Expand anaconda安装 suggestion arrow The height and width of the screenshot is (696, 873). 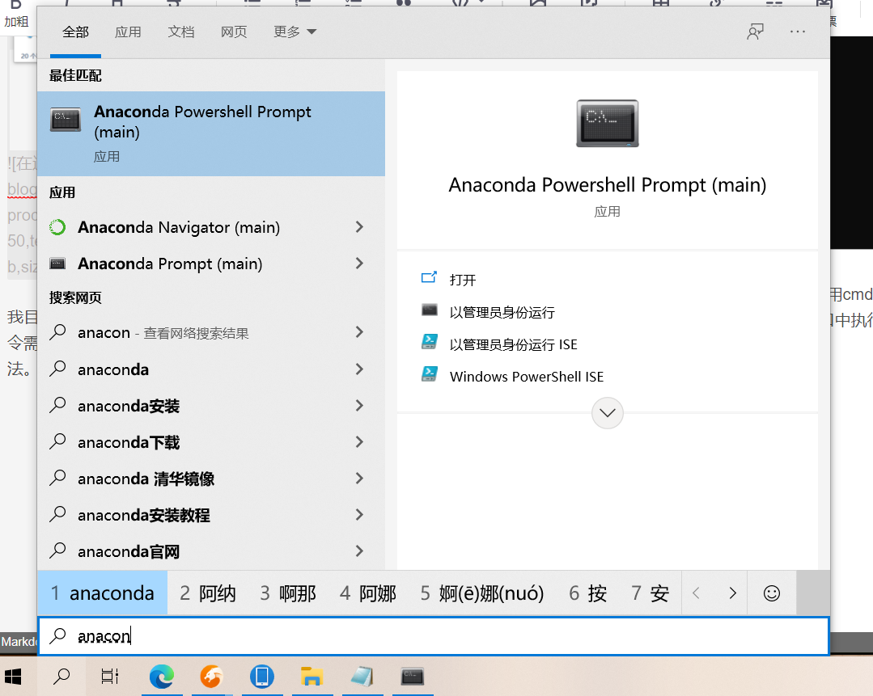point(360,406)
